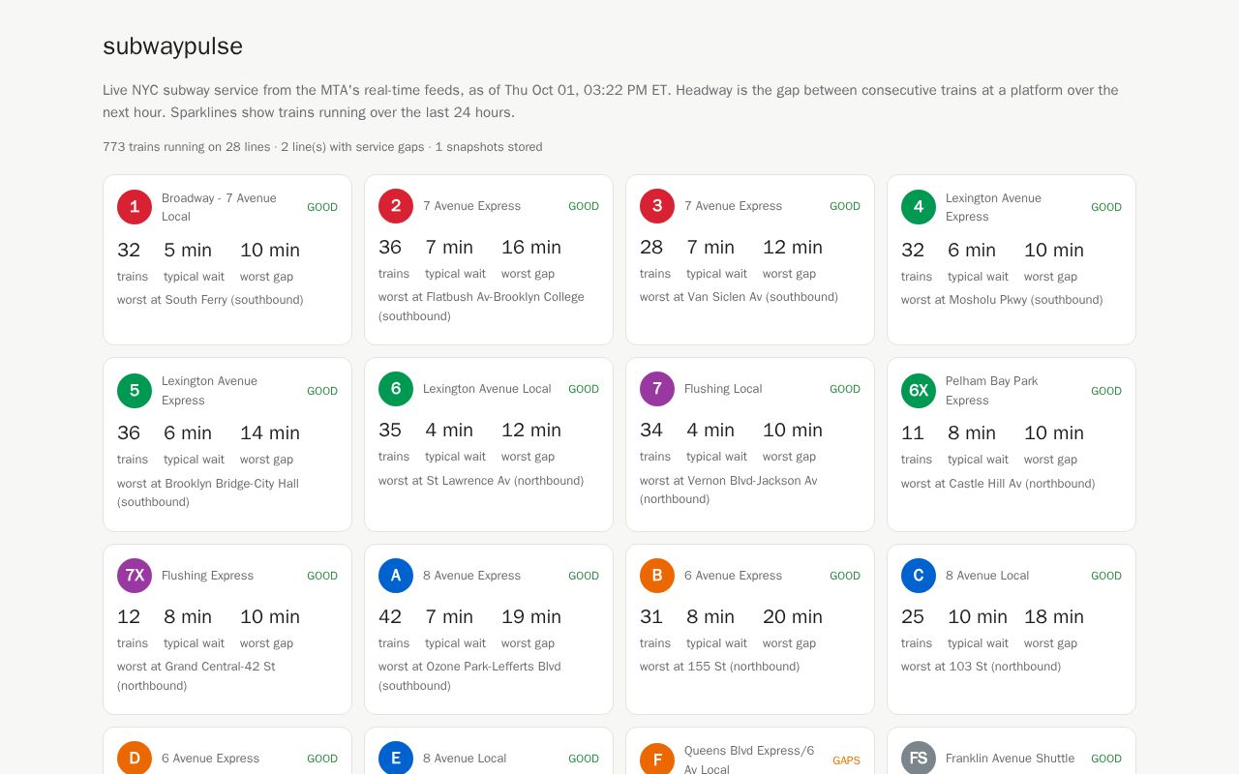1239x774 pixels.
Task: Click 'worst at 155 St (northbound)' text
Action: pyautogui.click(x=719, y=667)
